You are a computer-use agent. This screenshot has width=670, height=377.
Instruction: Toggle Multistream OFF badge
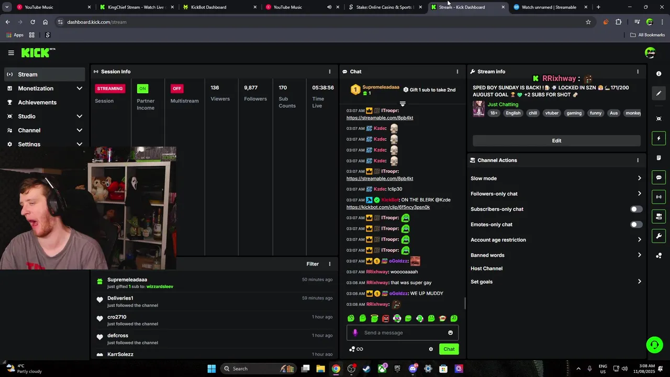(177, 88)
